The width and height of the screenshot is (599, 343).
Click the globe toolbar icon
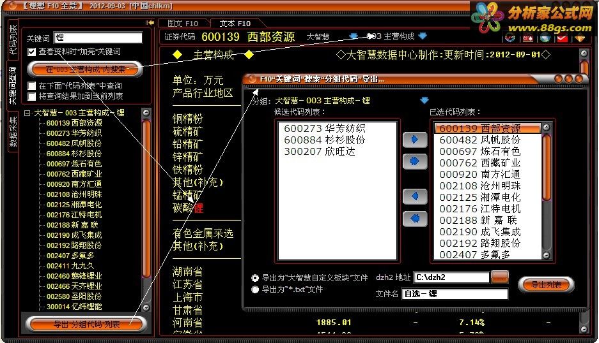[x=545, y=38]
